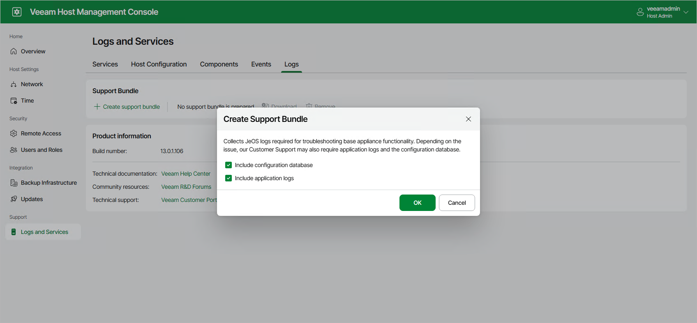Navigate to Updates page
The width and height of the screenshot is (697, 323).
(x=43, y=199)
